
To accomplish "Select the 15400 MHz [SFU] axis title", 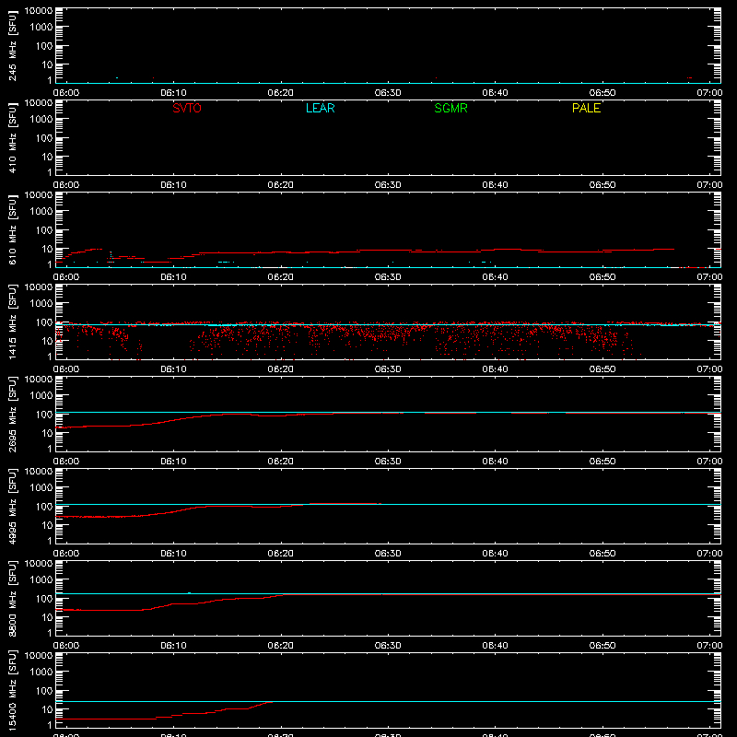I will tap(12, 690).
